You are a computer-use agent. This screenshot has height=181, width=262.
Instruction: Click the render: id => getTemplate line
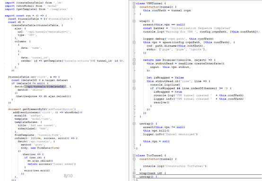tap(72, 61)
